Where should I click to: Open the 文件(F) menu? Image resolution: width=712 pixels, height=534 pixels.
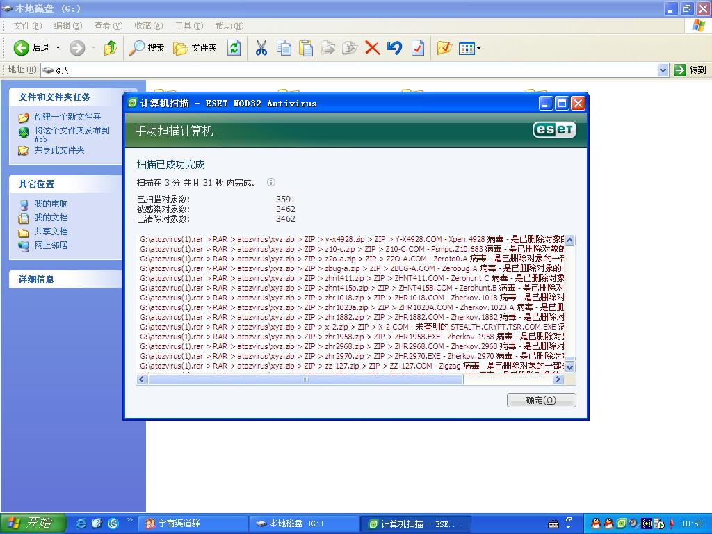click(27, 26)
